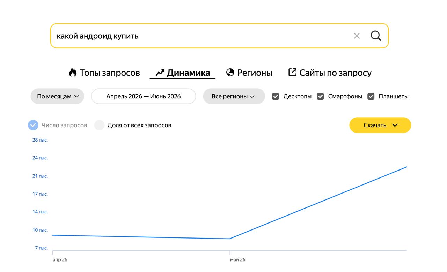Open the Топы запросов tab
Screen dimensions: 447x272
click(x=104, y=73)
